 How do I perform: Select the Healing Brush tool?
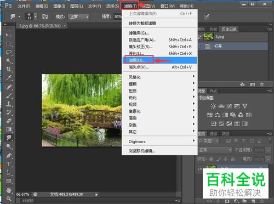tap(9, 87)
